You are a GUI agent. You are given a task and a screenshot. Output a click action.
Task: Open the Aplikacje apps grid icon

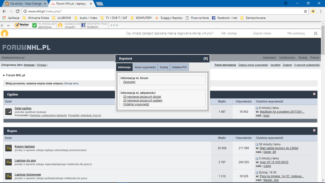4,18
